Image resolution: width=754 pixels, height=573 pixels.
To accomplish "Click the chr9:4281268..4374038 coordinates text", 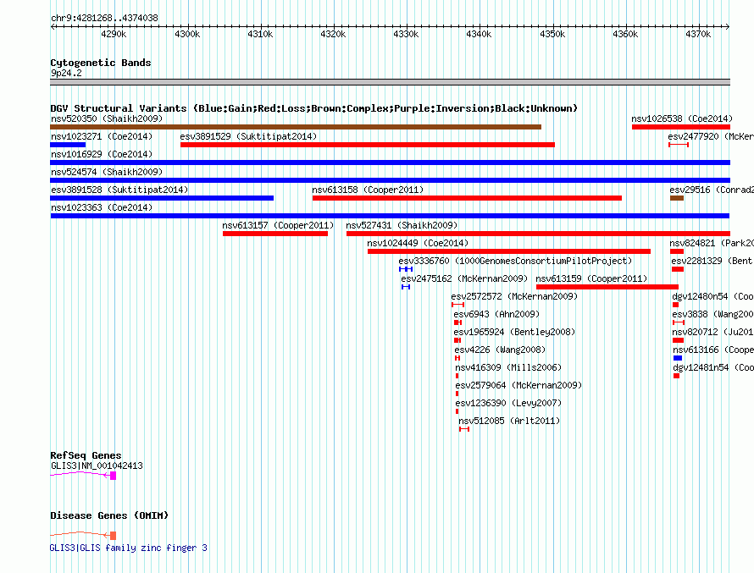I will pyautogui.click(x=104, y=19).
